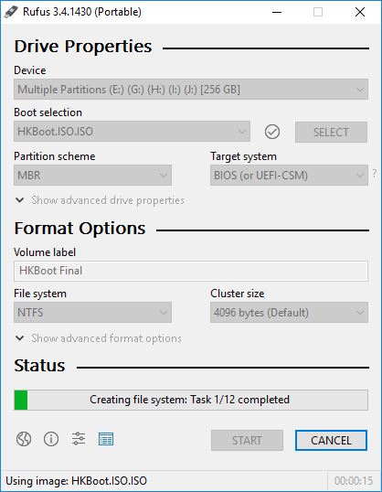Open the File system NTFS dropdown
The height and width of the screenshot is (492, 382).
click(92, 312)
